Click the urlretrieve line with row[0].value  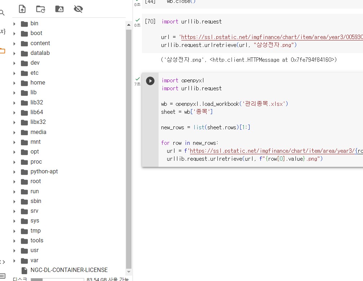[245, 159]
